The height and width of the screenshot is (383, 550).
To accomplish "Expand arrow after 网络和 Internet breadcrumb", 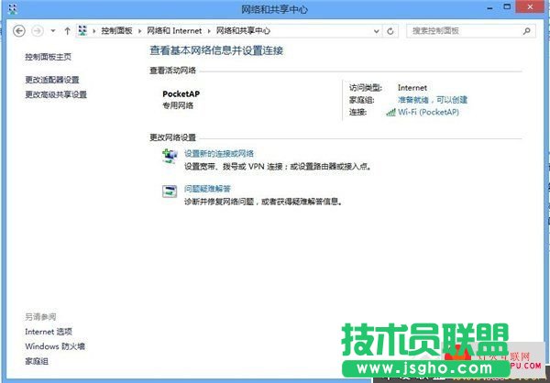I will [209, 31].
